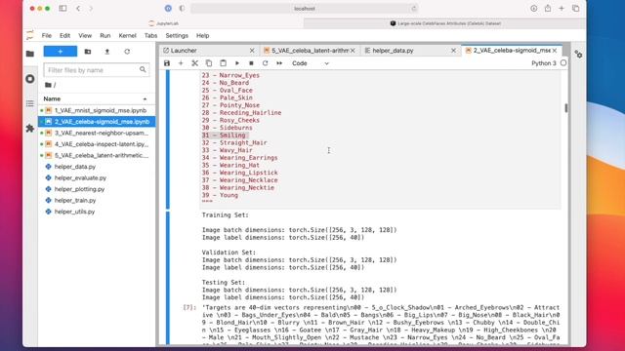This screenshot has width=625, height=351.
Task: Restart the kernel with the circular arrow icon
Action: pos(265,63)
